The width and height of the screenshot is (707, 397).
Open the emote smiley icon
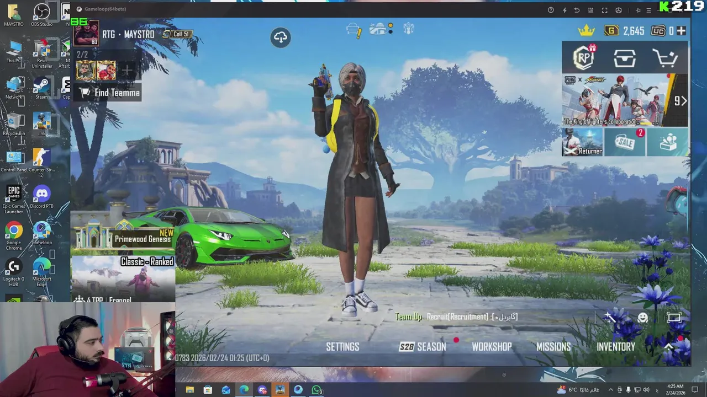point(643,318)
